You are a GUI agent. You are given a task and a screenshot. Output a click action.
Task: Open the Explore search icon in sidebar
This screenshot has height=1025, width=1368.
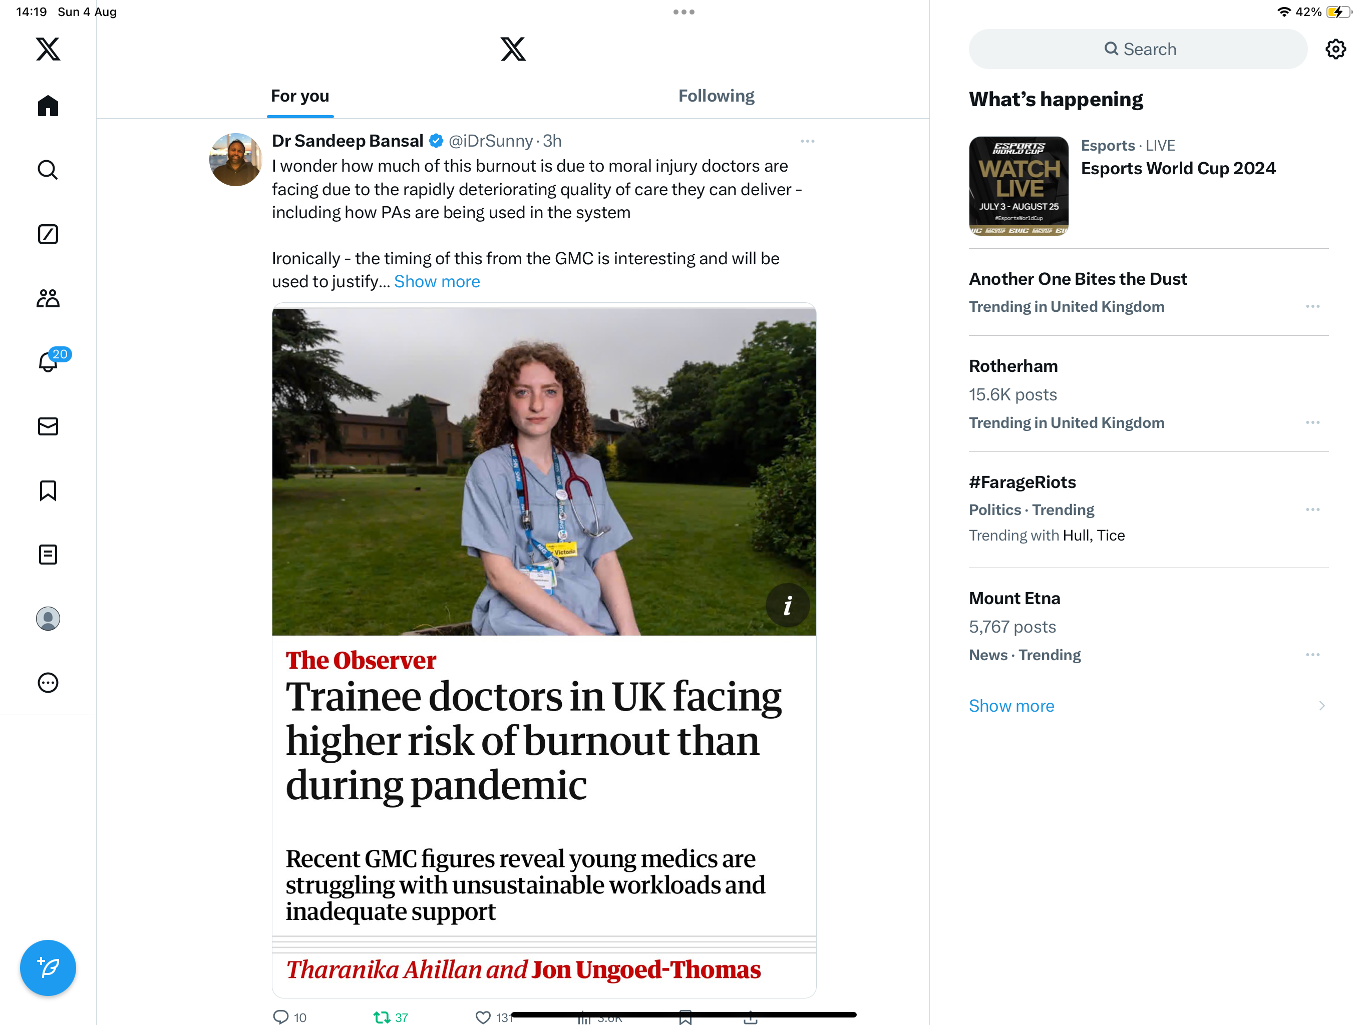(x=48, y=169)
